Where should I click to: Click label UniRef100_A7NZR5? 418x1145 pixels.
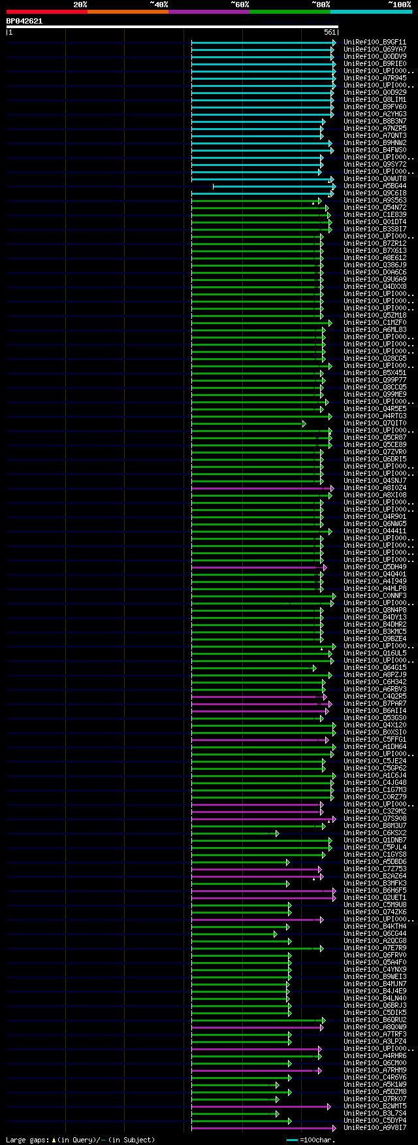pyautogui.click(x=375, y=128)
